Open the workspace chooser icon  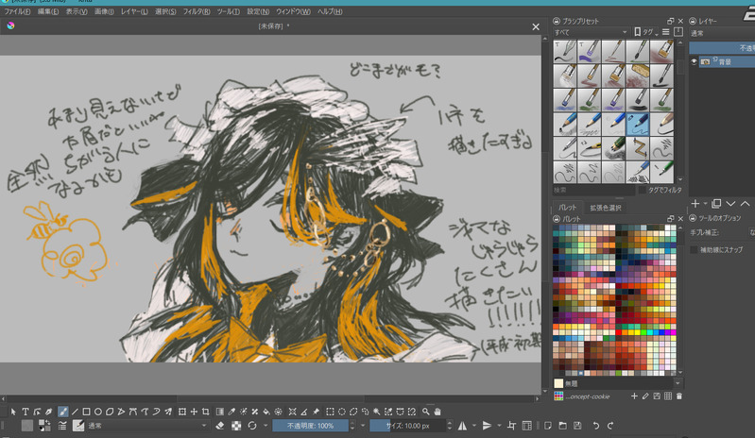526,426
